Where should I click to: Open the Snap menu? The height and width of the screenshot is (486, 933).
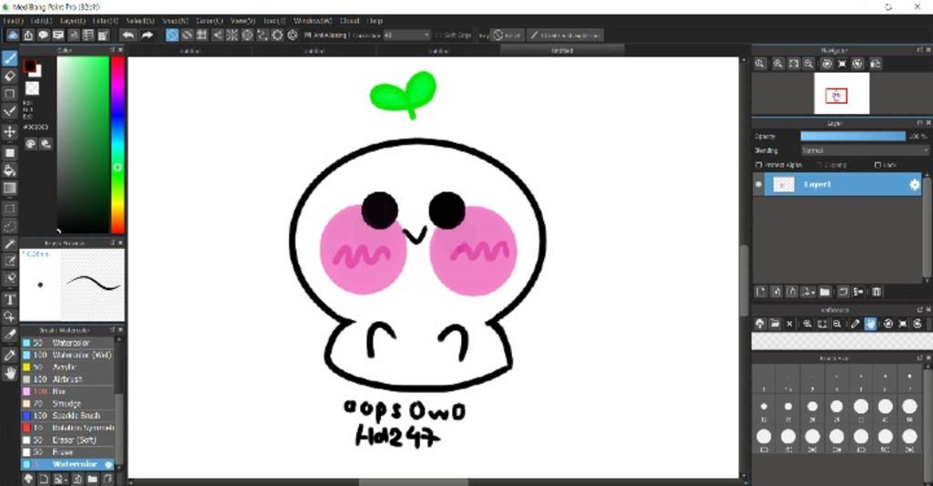point(175,21)
